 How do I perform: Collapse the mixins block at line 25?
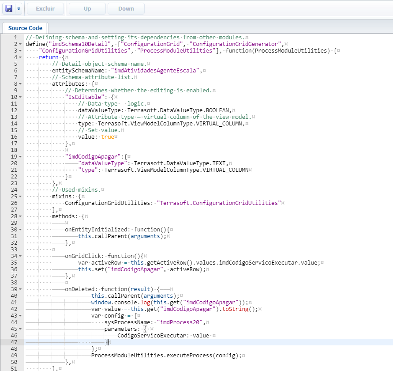tap(20, 197)
